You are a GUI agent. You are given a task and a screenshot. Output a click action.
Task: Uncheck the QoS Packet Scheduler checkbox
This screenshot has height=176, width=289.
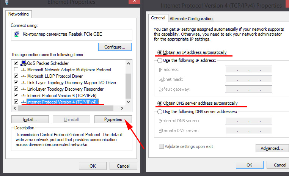point(16,63)
